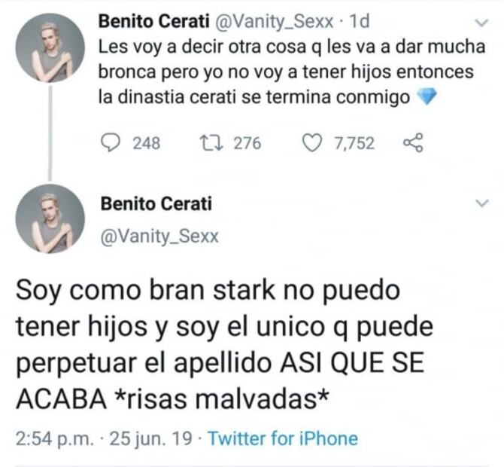Click the 248 replies count
This screenshot has height=467, width=504.
pyautogui.click(x=146, y=142)
